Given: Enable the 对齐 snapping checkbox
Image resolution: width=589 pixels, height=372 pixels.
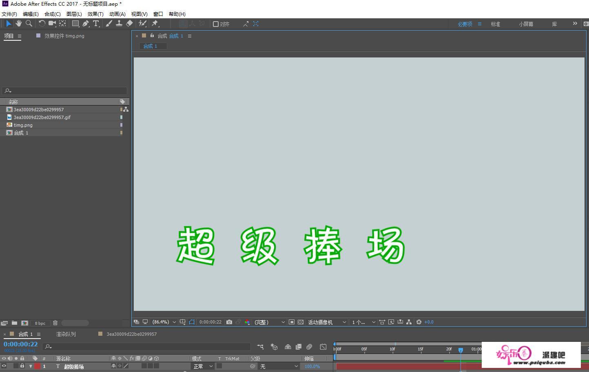Looking at the screenshot, I should (x=216, y=24).
